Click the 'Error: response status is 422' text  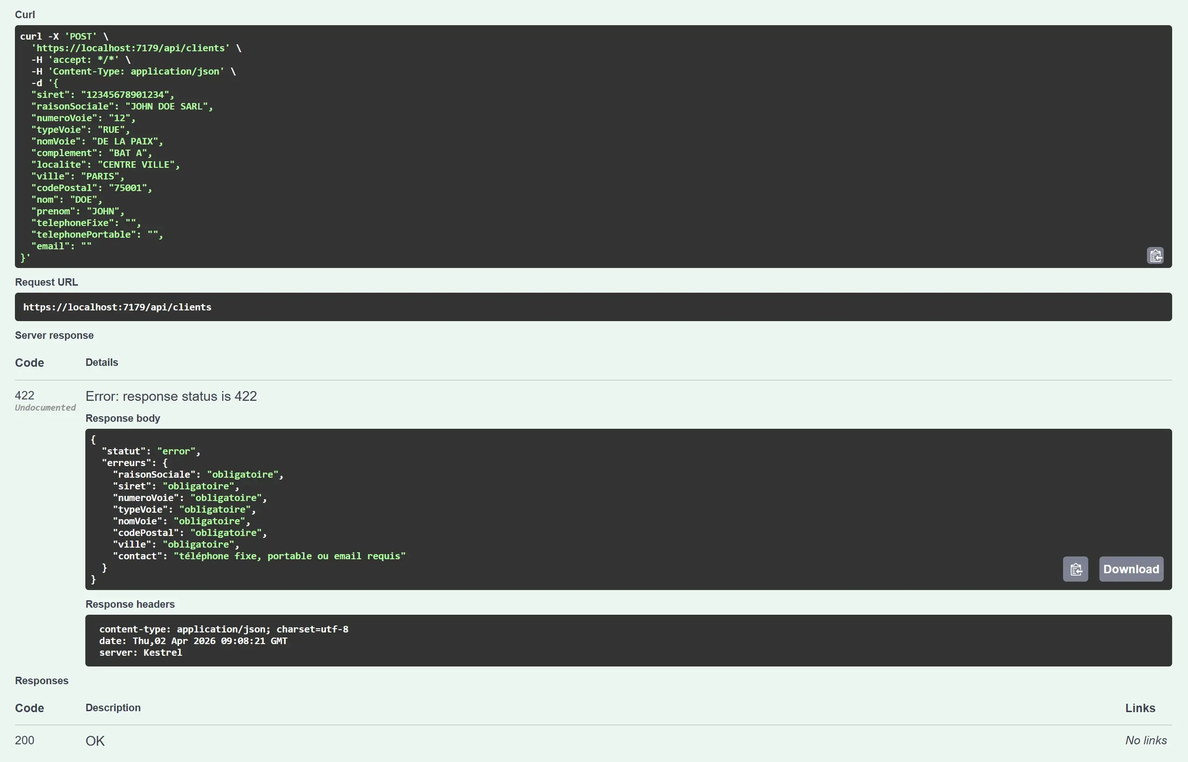171,396
